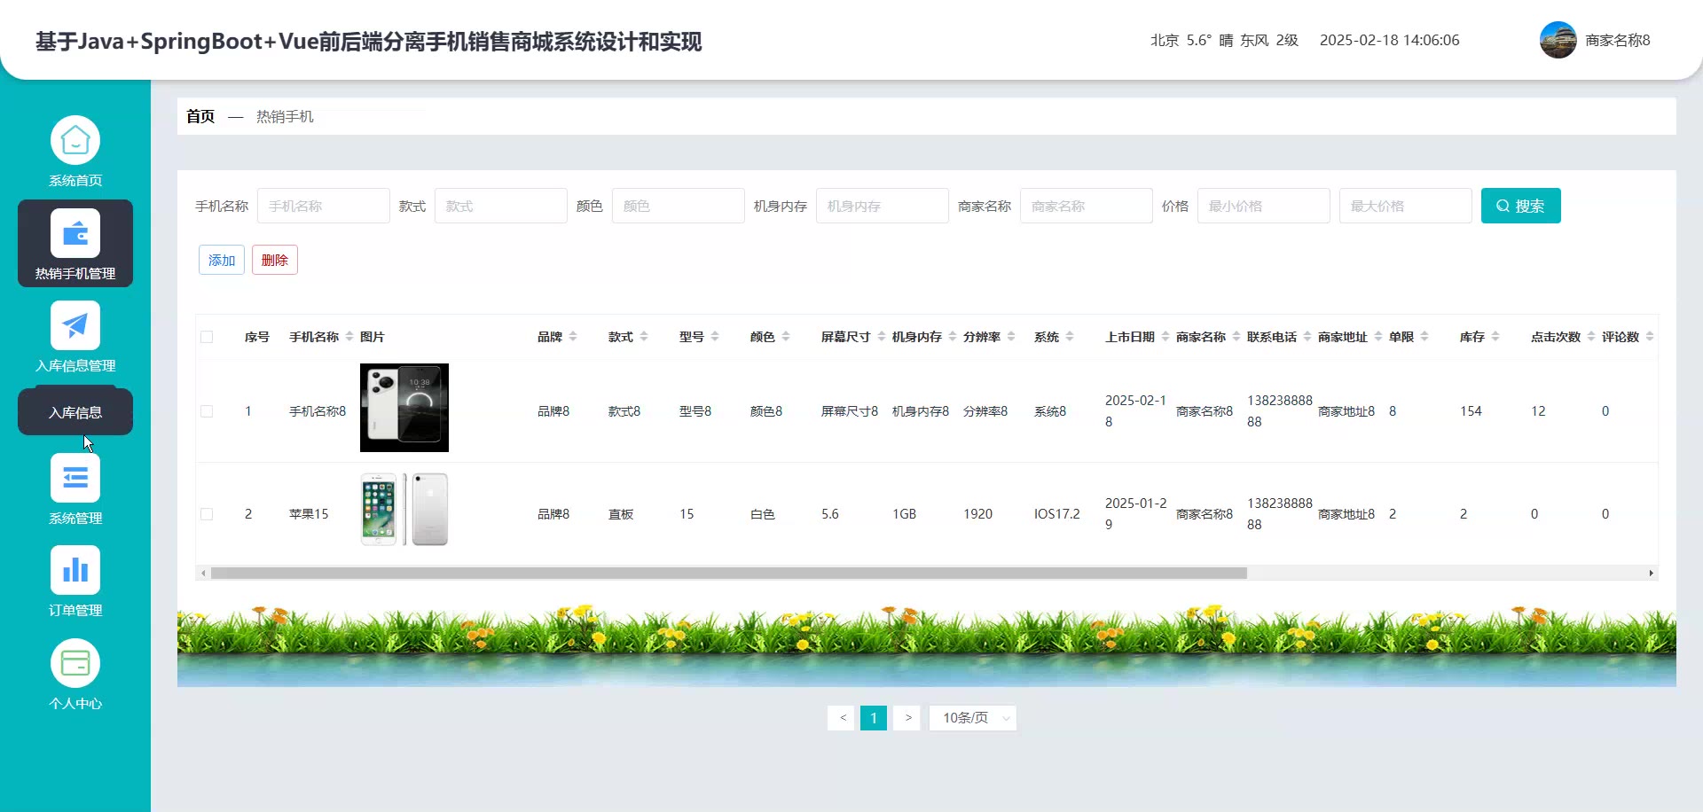Open the 入库信息管理 paper plane icon
This screenshot has height=812, width=1703.
75,326
